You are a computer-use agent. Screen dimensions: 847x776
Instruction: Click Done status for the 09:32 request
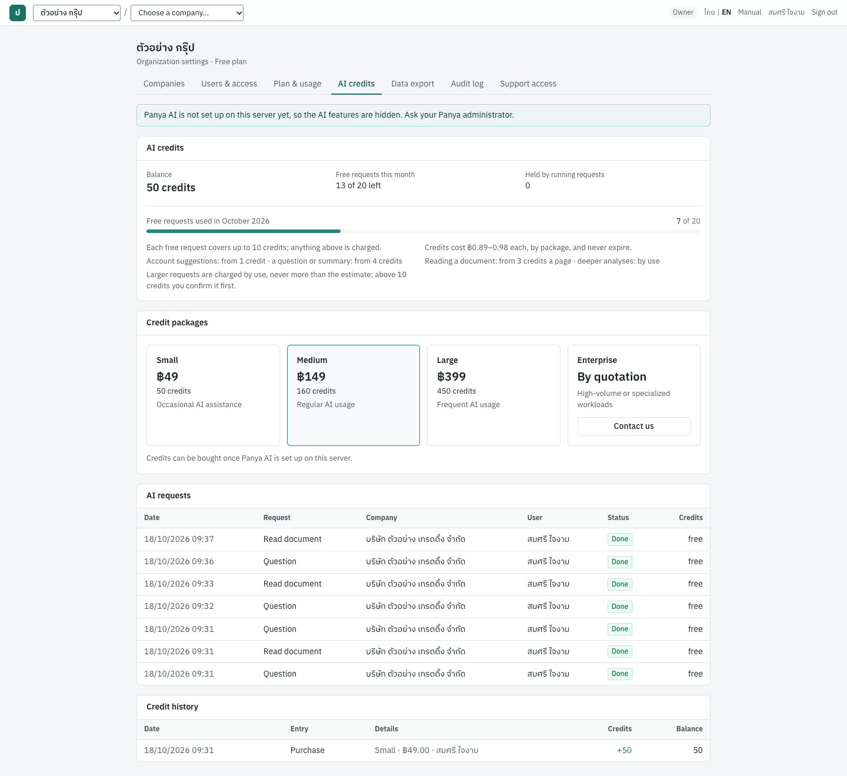pyautogui.click(x=620, y=607)
